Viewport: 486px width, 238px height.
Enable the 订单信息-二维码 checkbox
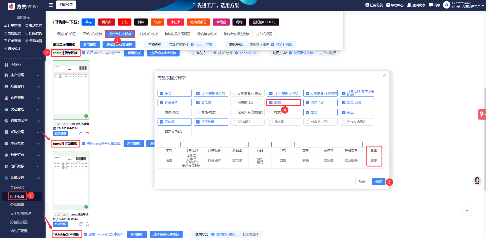click(x=235, y=93)
